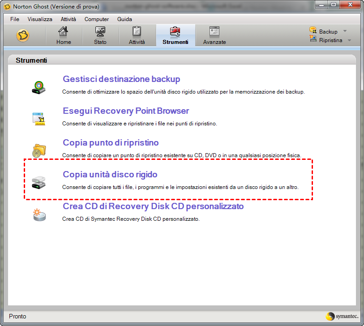Click the Gestisci destinazione backup drive icon
Viewport: 364px width, 326px height.
[x=39, y=87]
